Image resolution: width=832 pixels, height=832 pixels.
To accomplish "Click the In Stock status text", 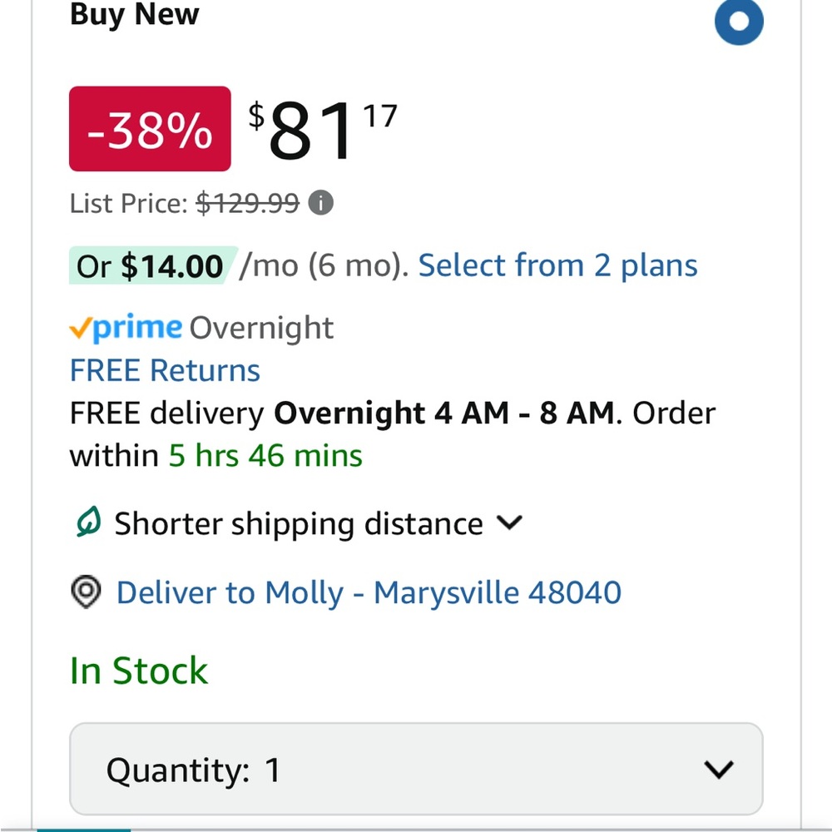I will (139, 671).
